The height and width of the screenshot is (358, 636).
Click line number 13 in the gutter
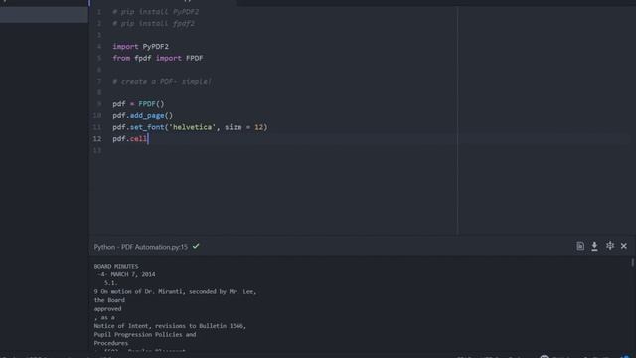coord(97,150)
